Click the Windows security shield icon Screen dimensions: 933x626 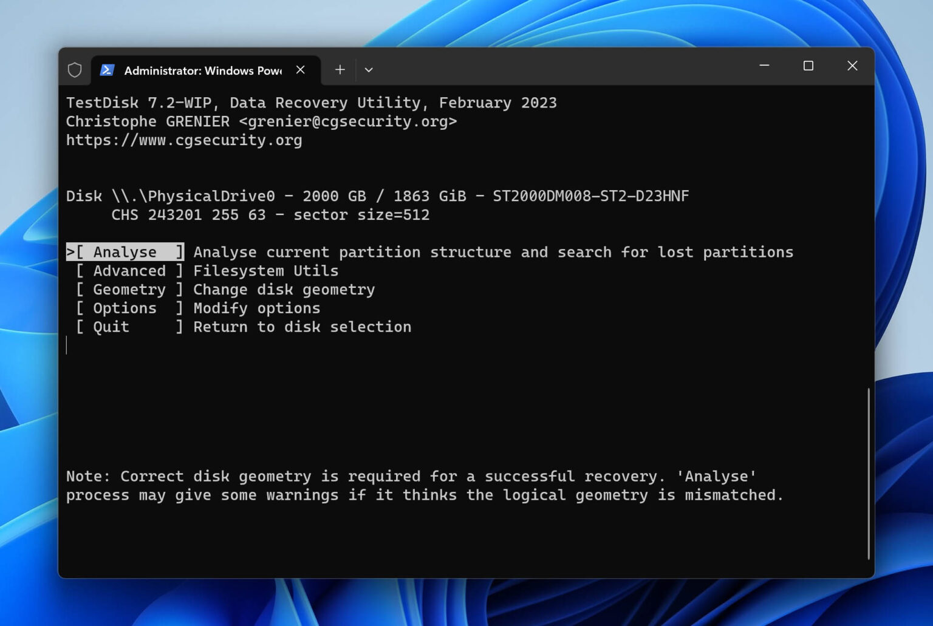75,69
